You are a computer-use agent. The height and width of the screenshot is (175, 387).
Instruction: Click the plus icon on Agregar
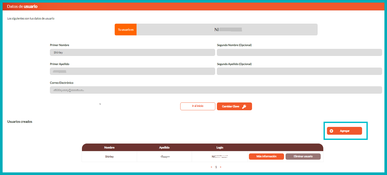tap(331, 131)
